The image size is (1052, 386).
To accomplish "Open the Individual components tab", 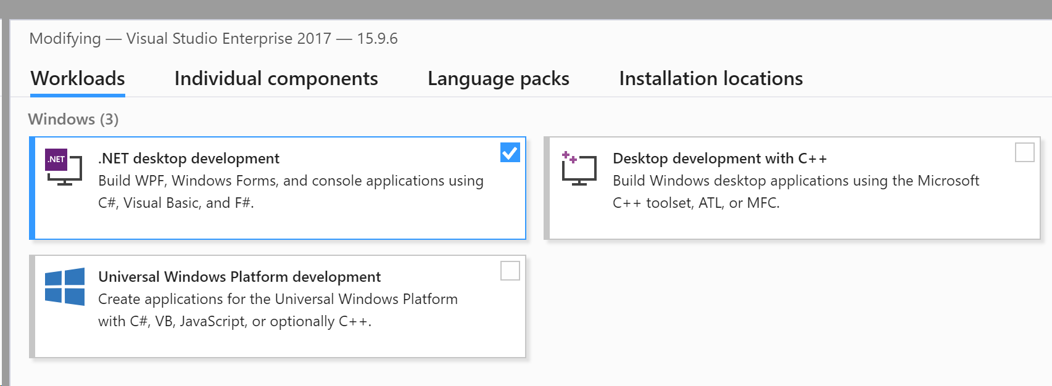I will pyautogui.click(x=276, y=78).
